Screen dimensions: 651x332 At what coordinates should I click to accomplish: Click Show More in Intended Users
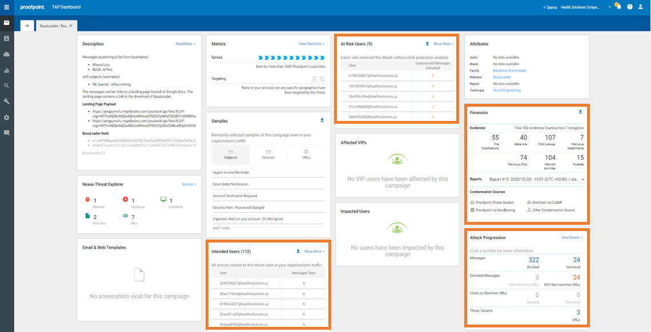(314, 251)
